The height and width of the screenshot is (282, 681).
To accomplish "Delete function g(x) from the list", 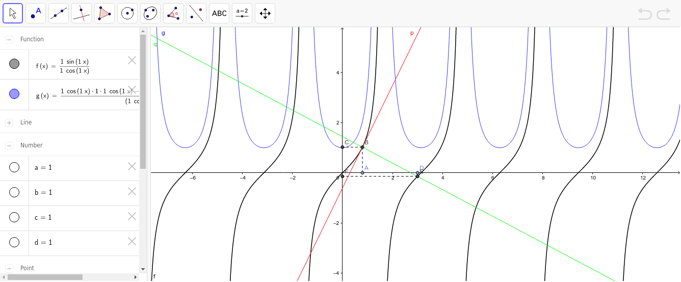I will click(132, 90).
